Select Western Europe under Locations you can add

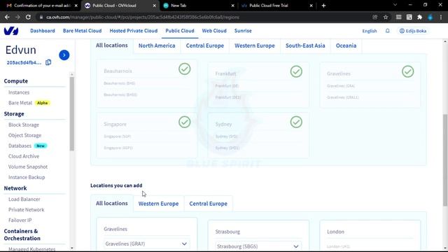(x=159, y=204)
